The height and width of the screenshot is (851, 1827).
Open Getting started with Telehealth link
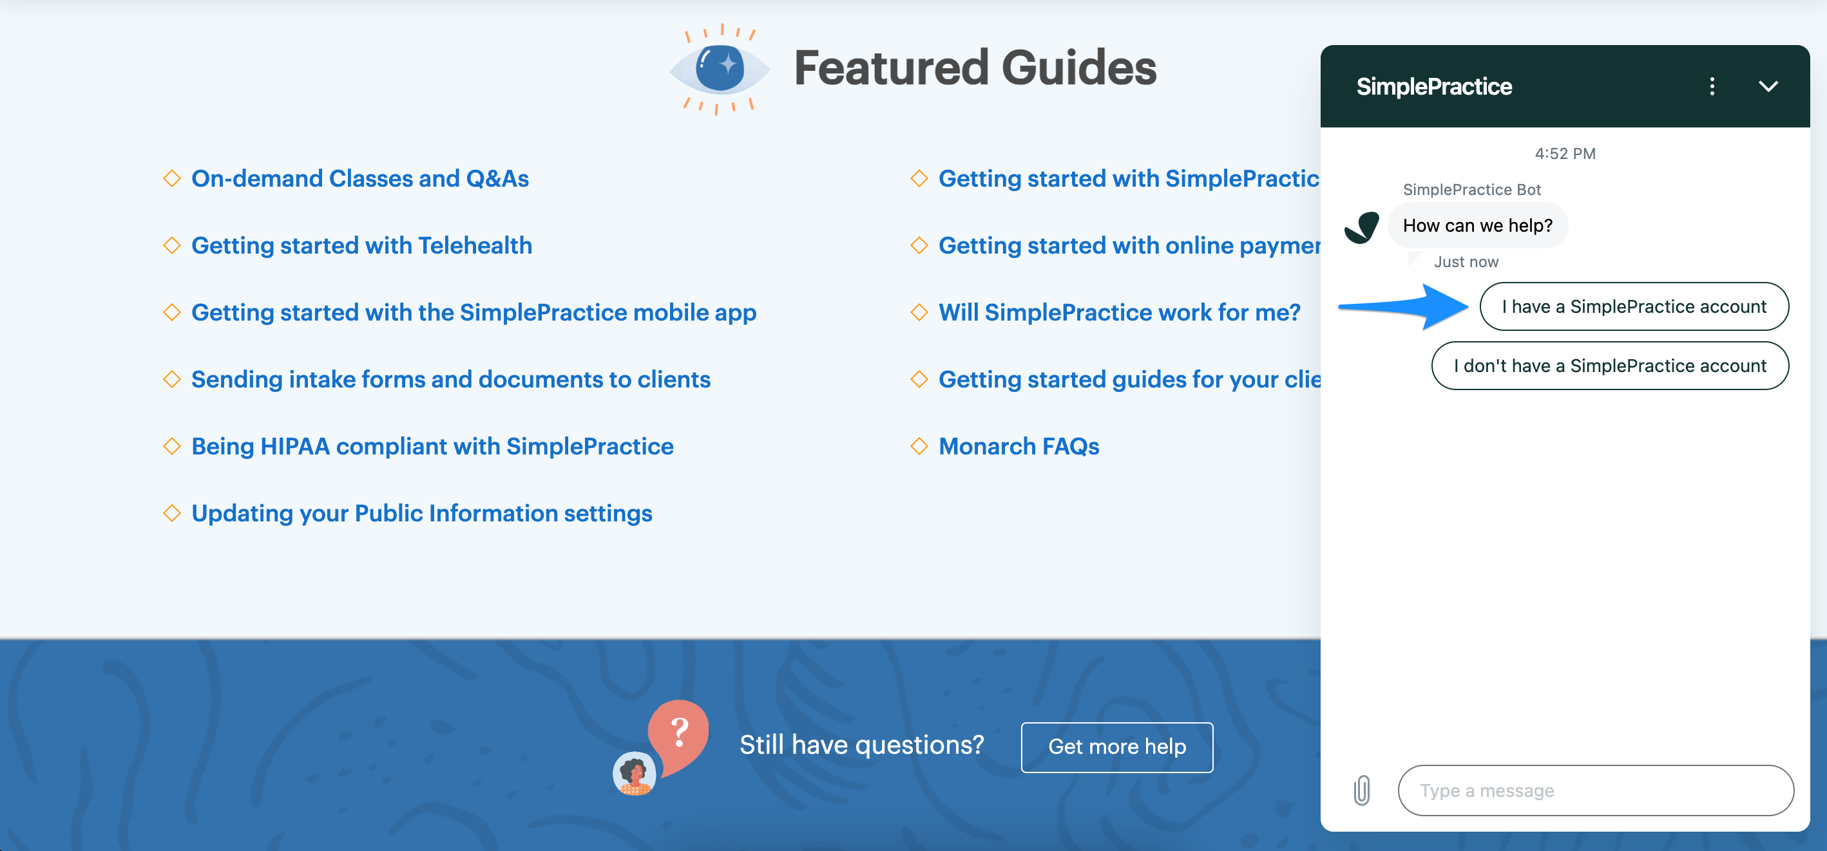361,245
